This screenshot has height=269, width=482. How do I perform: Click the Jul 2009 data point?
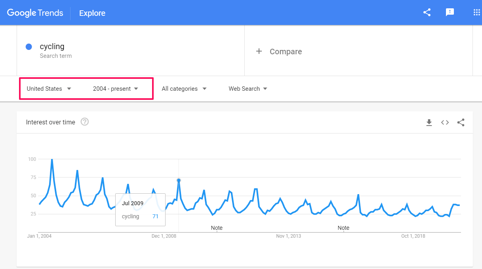coord(179,180)
